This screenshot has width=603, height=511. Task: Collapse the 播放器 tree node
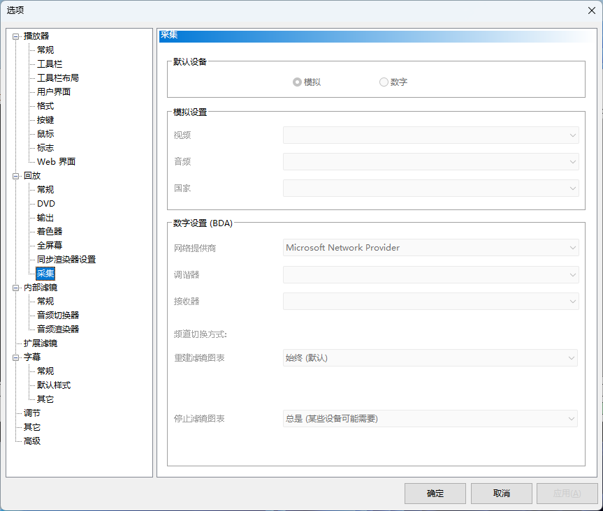[16, 37]
